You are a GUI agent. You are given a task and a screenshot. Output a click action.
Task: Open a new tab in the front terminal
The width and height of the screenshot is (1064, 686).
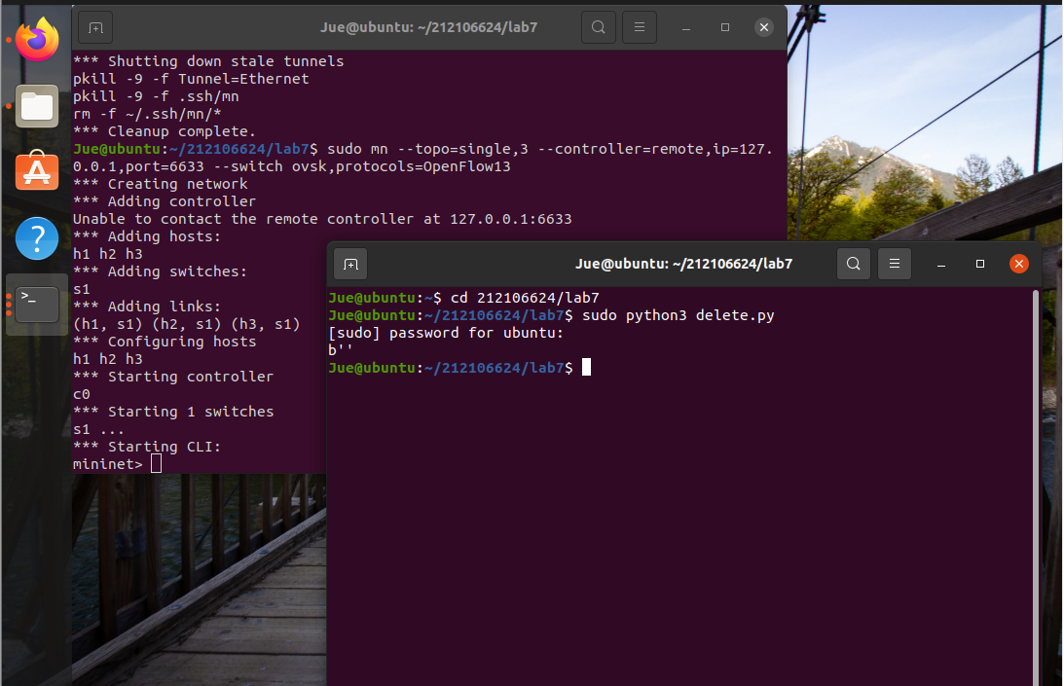click(x=350, y=264)
